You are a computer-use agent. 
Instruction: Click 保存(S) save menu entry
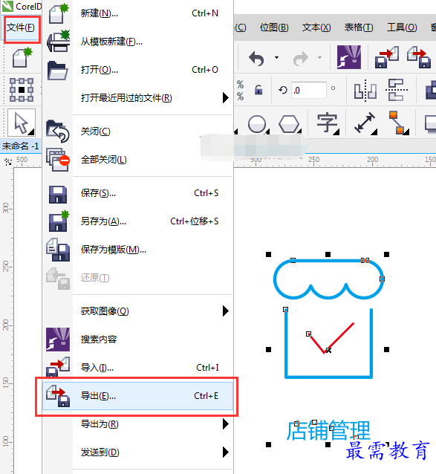[x=138, y=193]
